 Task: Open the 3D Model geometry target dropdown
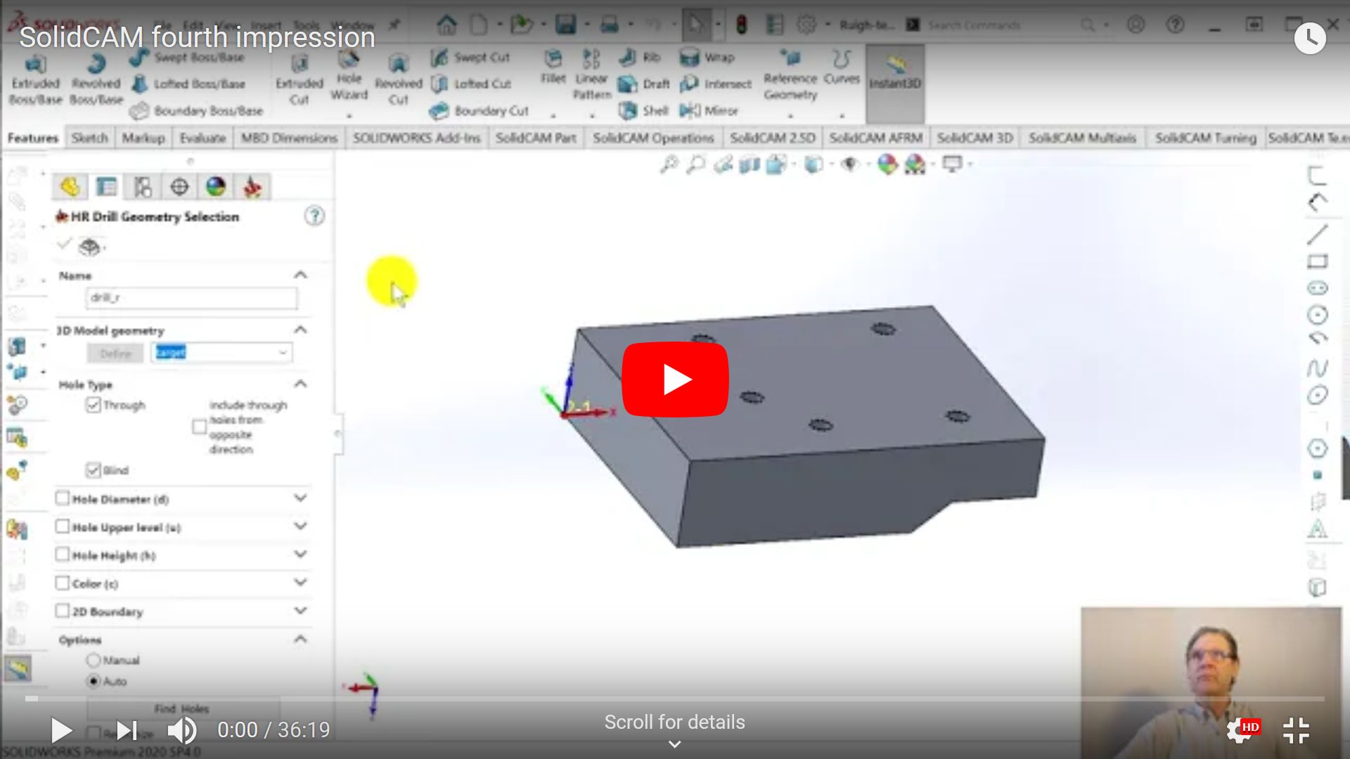283,352
